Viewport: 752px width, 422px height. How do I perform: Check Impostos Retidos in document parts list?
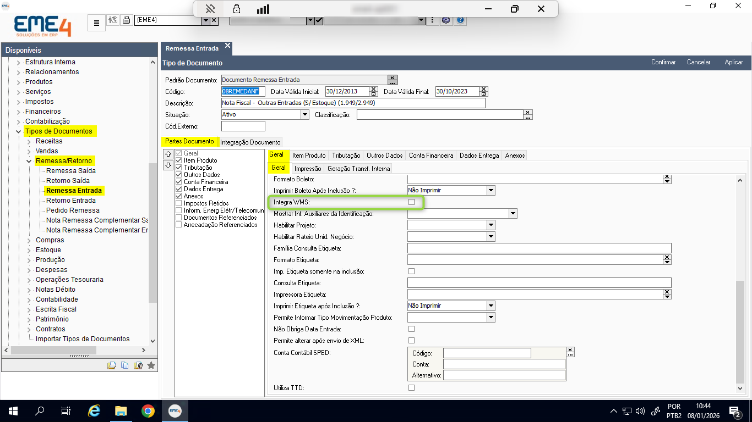[178, 203]
